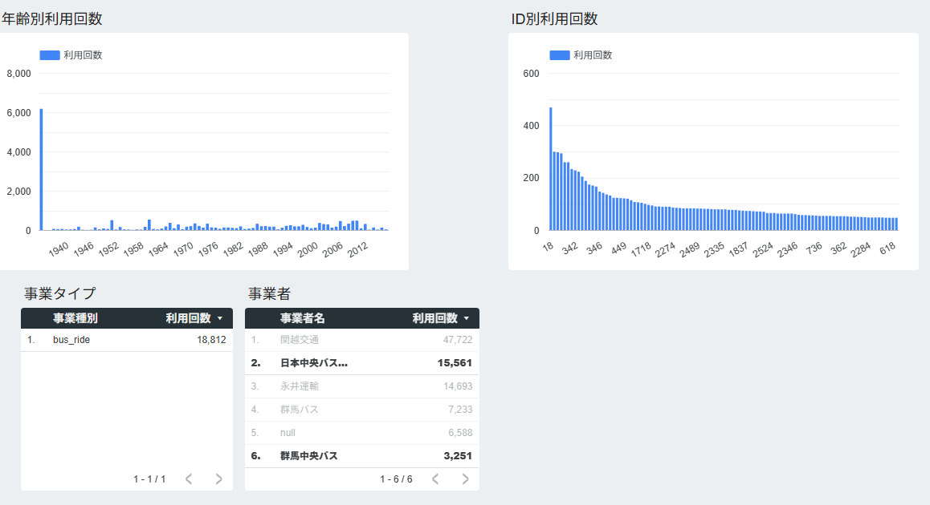
Task: Click the tallest bar in 年齢別利用回数 chart
Action: tap(41, 170)
